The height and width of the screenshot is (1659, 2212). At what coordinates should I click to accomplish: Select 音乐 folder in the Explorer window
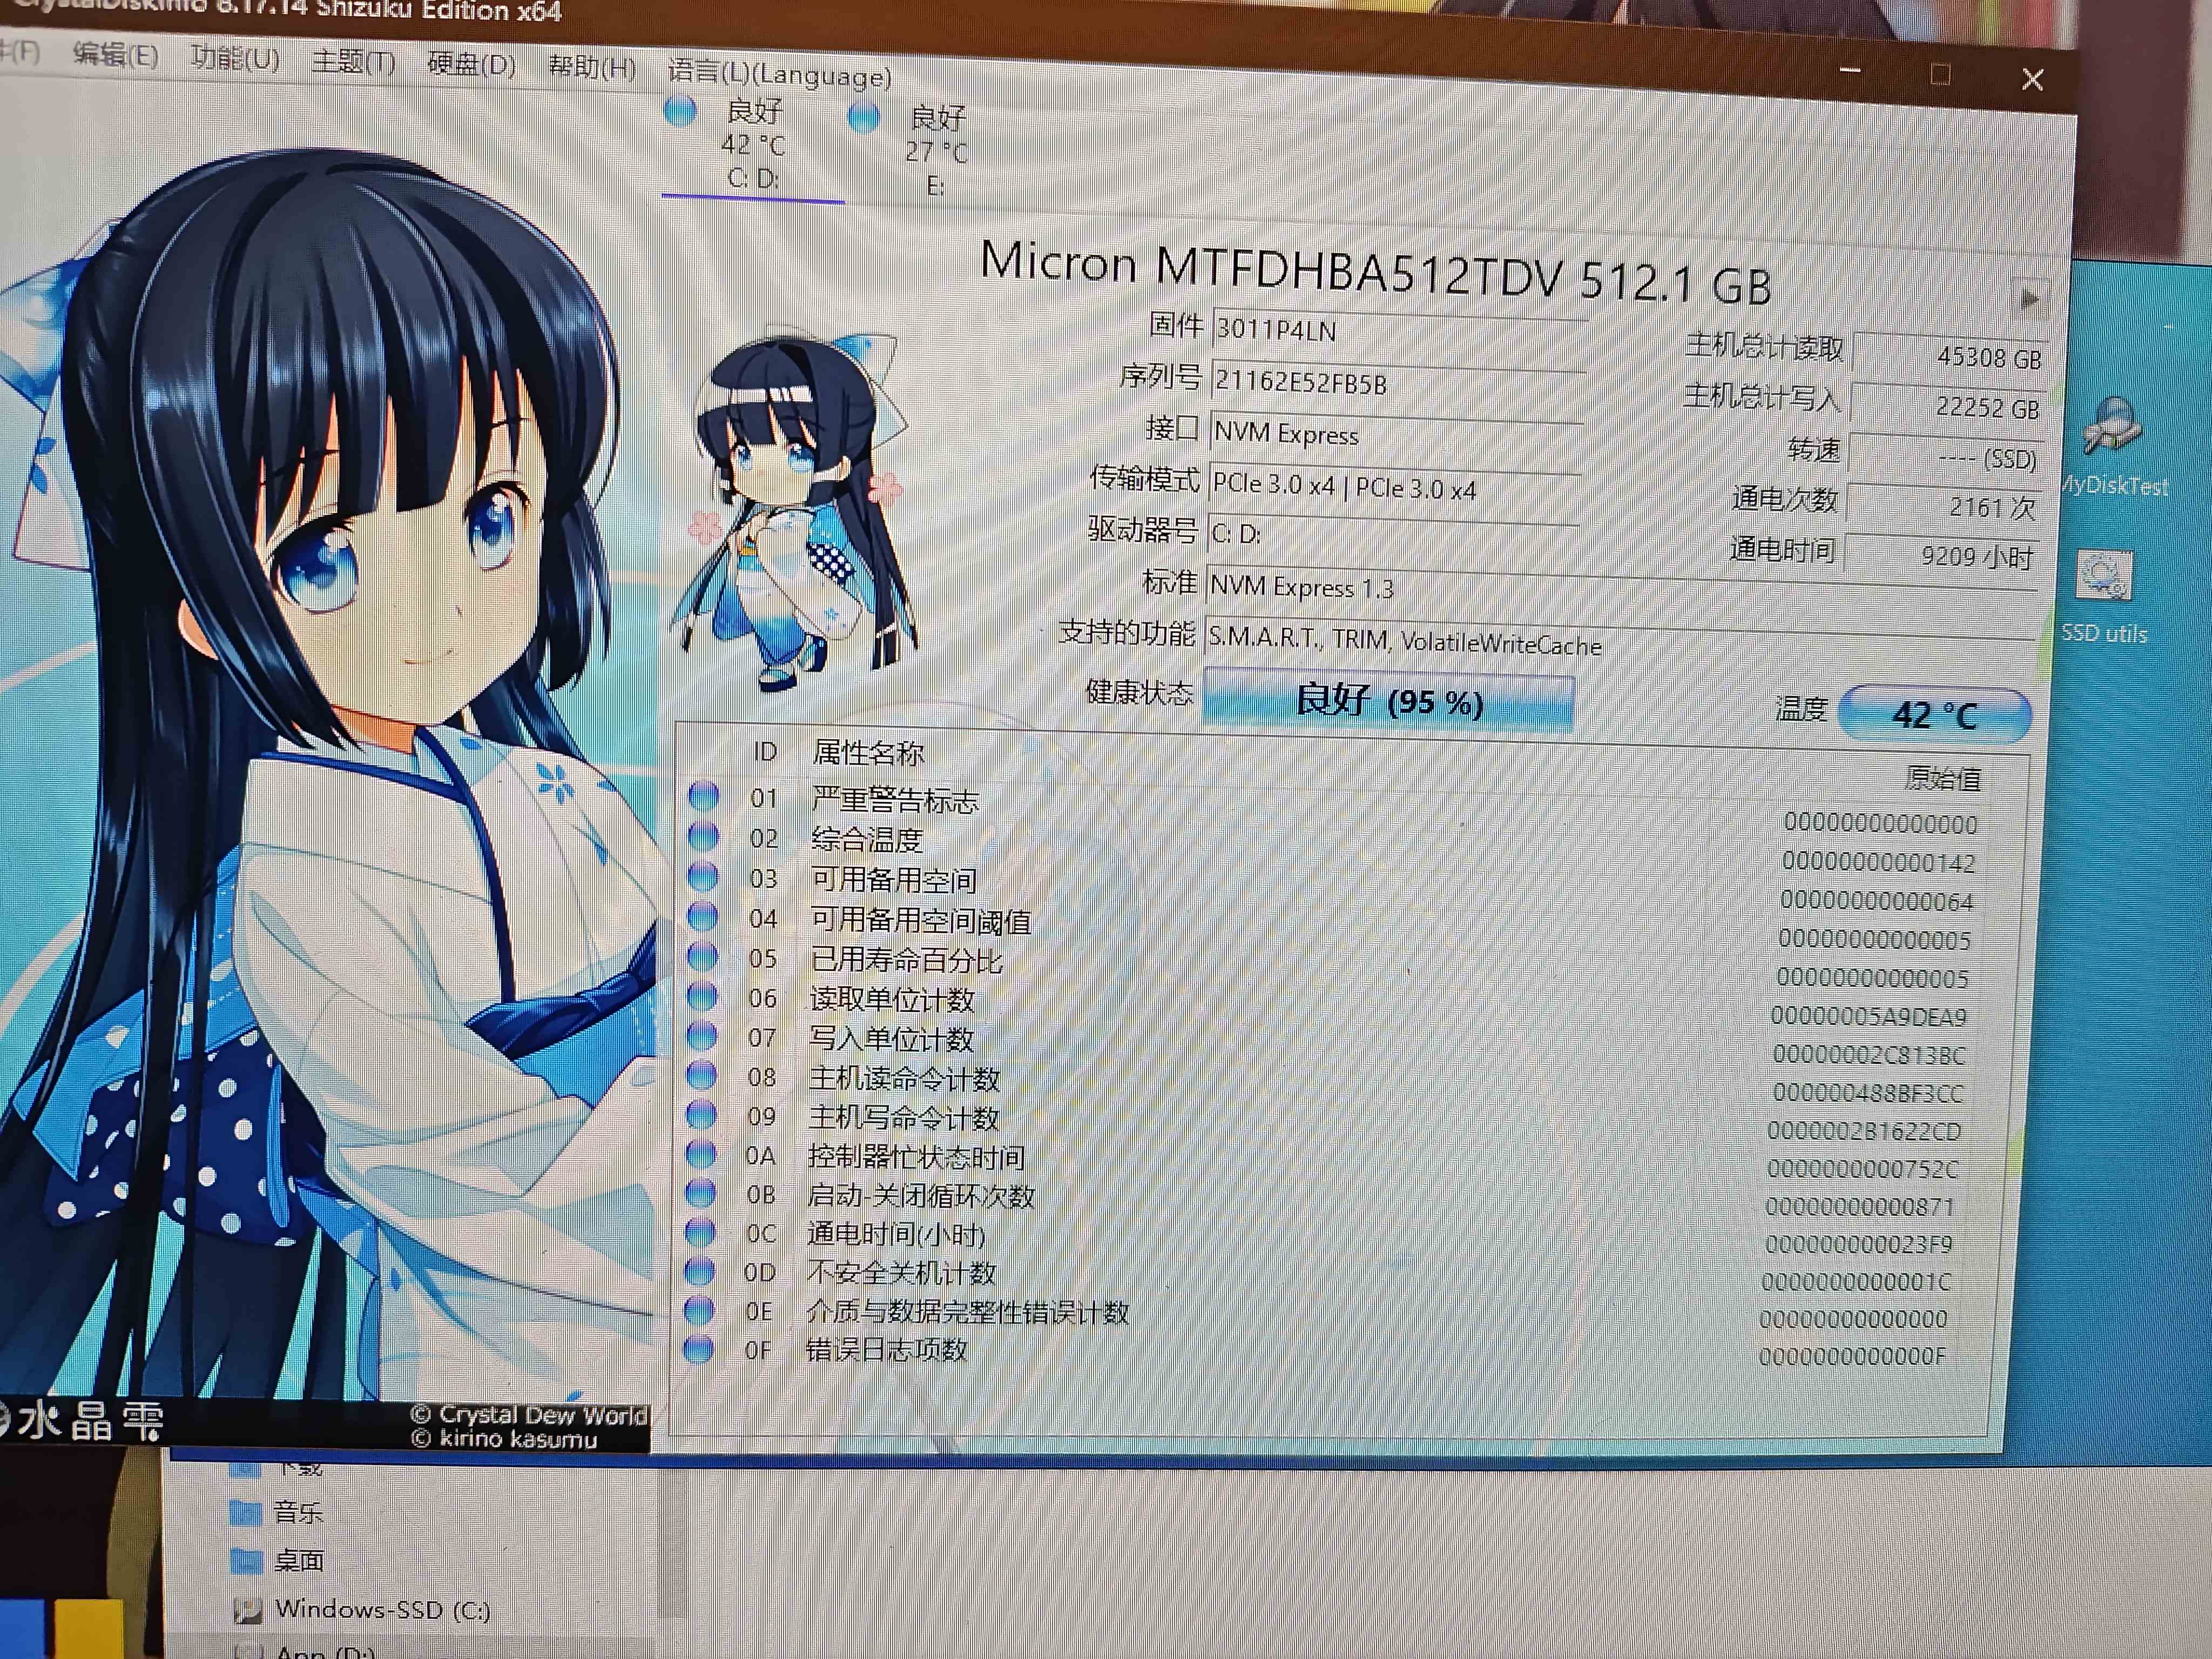pyautogui.click(x=277, y=1512)
